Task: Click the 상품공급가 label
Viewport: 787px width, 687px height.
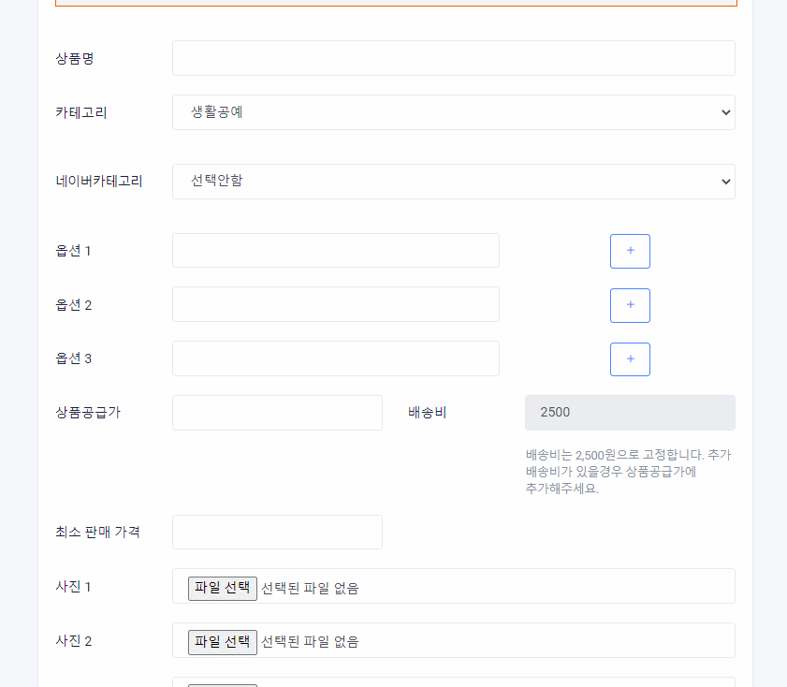Action: pos(88,413)
